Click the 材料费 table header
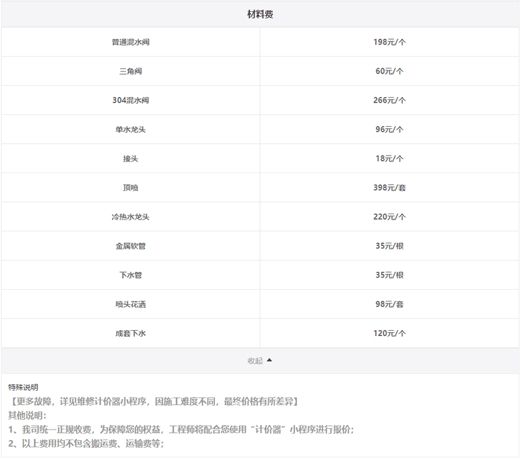 point(260,14)
